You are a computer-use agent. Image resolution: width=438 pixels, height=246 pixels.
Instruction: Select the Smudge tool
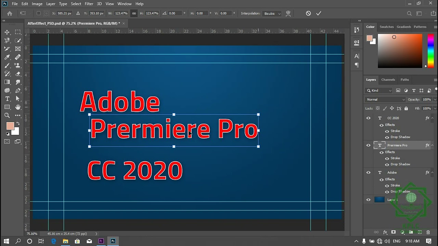pos(18,82)
